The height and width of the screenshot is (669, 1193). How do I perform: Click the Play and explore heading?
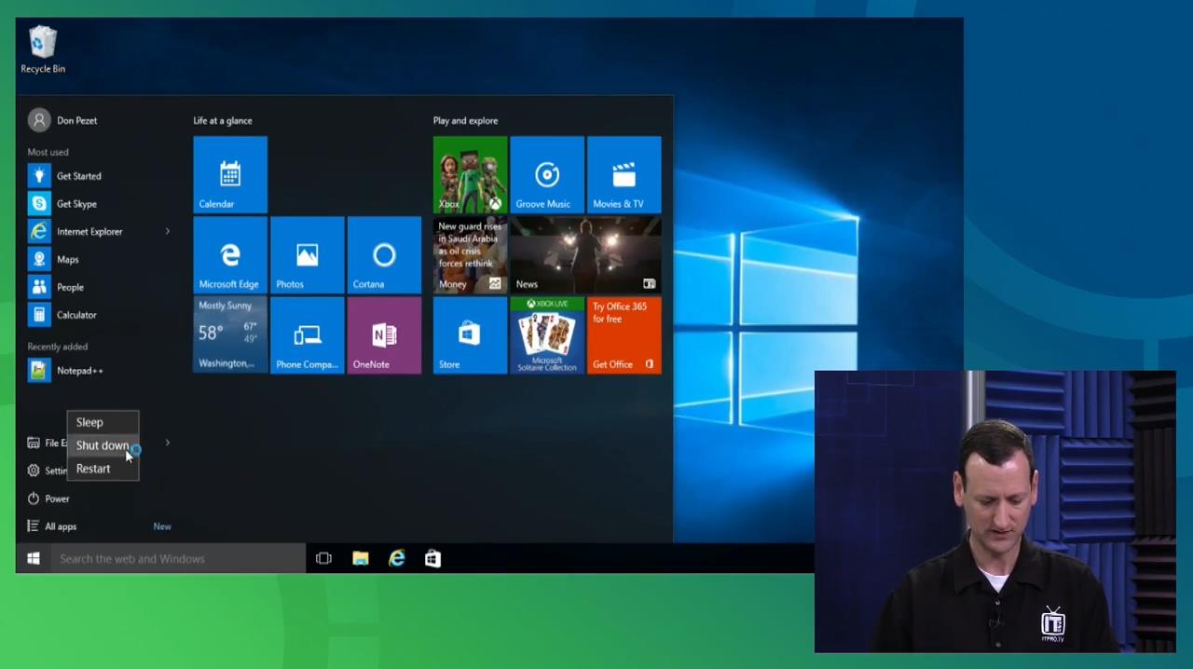click(465, 120)
